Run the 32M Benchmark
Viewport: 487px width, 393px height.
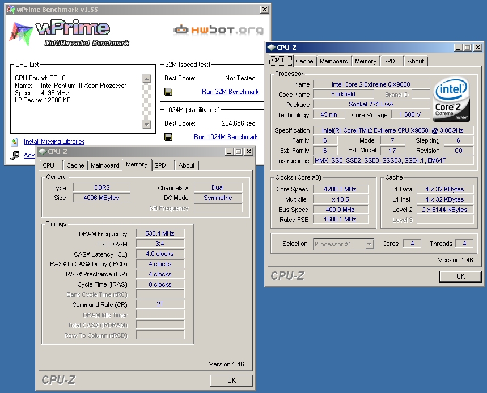(230, 92)
